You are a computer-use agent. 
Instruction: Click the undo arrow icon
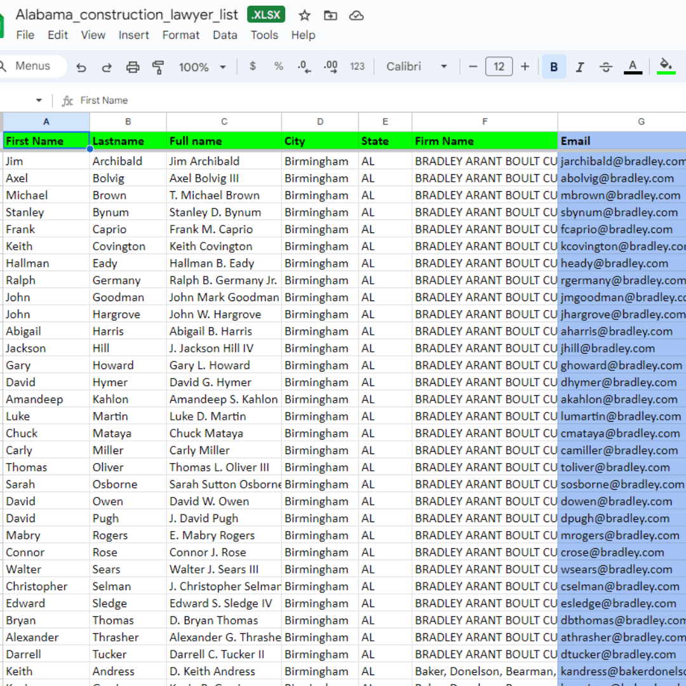pyautogui.click(x=81, y=67)
